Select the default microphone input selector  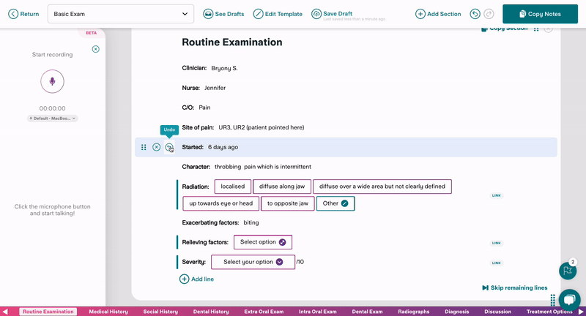coord(52,118)
